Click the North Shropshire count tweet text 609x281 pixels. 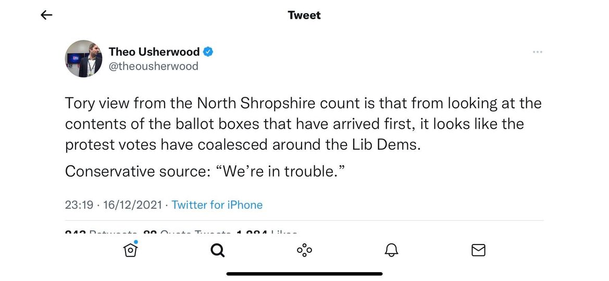303,124
